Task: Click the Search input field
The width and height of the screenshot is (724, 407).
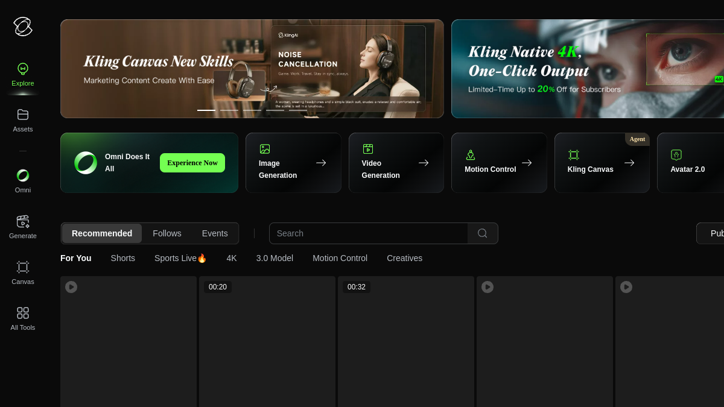Action: [x=369, y=233]
